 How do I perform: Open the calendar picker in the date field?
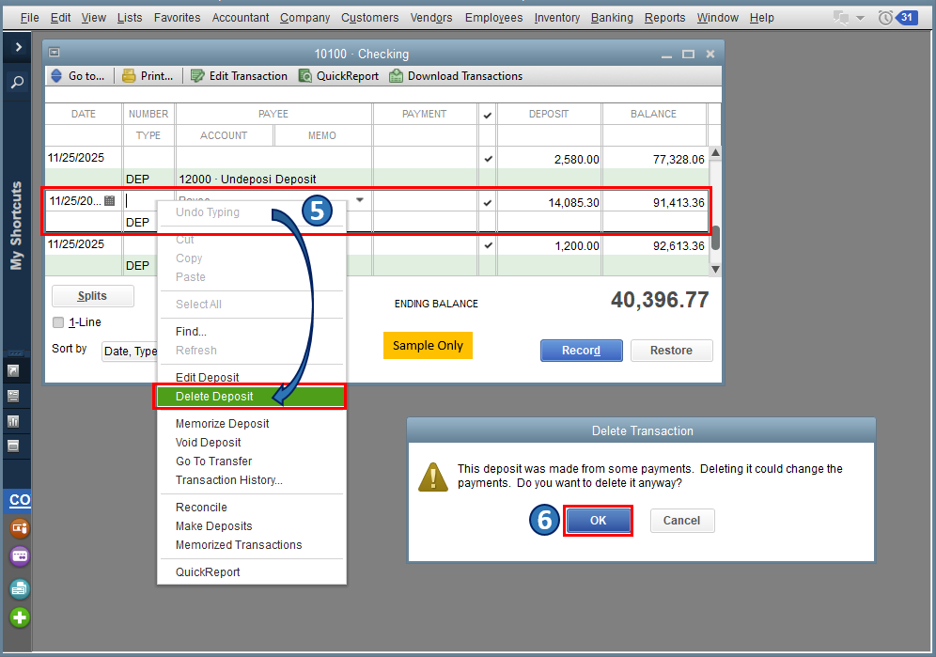[x=109, y=201]
